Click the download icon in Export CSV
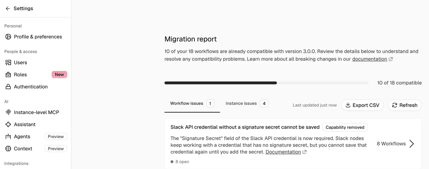Viewport: 429px width, 169px height. pyautogui.click(x=348, y=105)
